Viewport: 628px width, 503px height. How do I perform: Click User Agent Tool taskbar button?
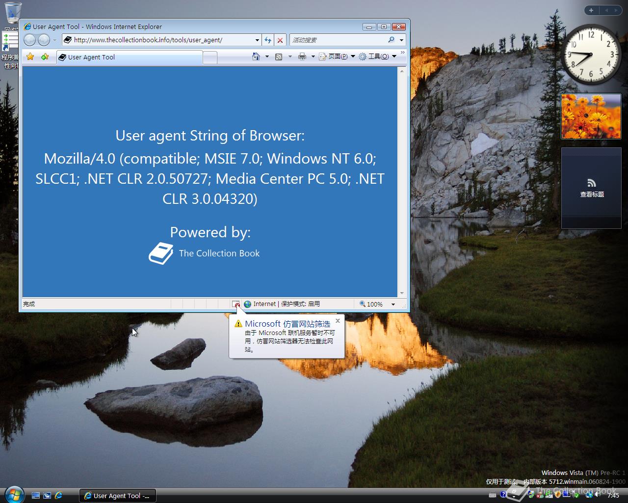point(117,496)
